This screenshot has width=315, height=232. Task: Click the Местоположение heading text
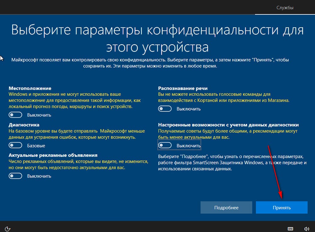[x=30, y=88]
